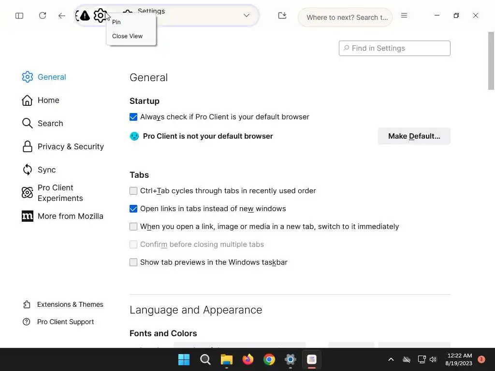Click the warning triangle view icon
The image size is (495, 371).
(x=85, y=15)
